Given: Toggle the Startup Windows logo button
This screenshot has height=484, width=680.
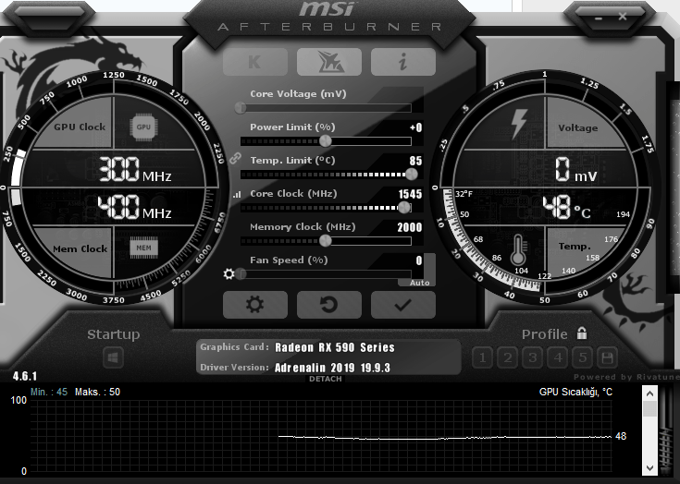Looking at the screenshot, I should (x=114, y=358).
